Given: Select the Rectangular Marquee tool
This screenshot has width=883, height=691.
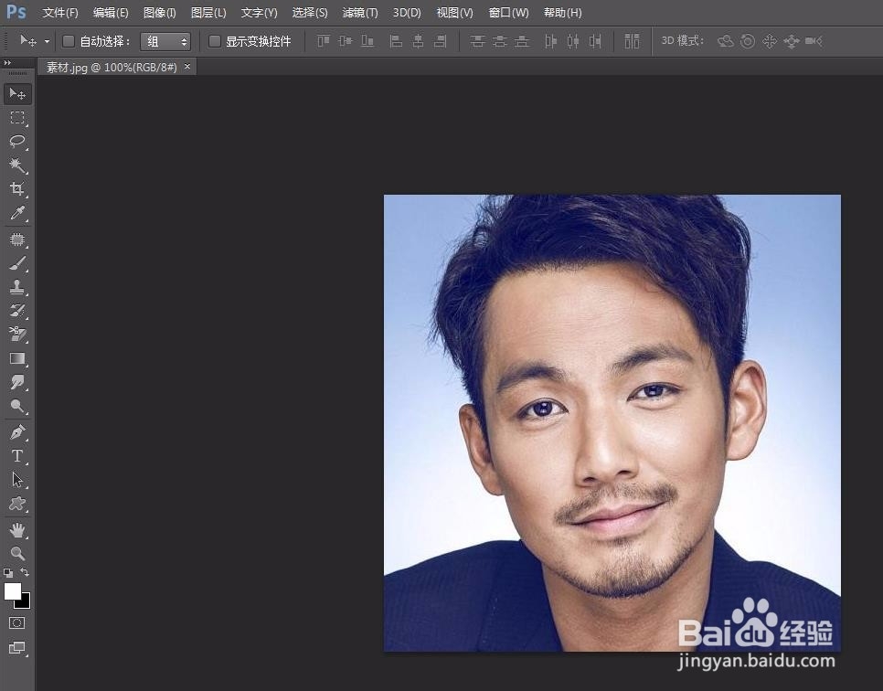Looking at the screenshot, I should 17,118.
